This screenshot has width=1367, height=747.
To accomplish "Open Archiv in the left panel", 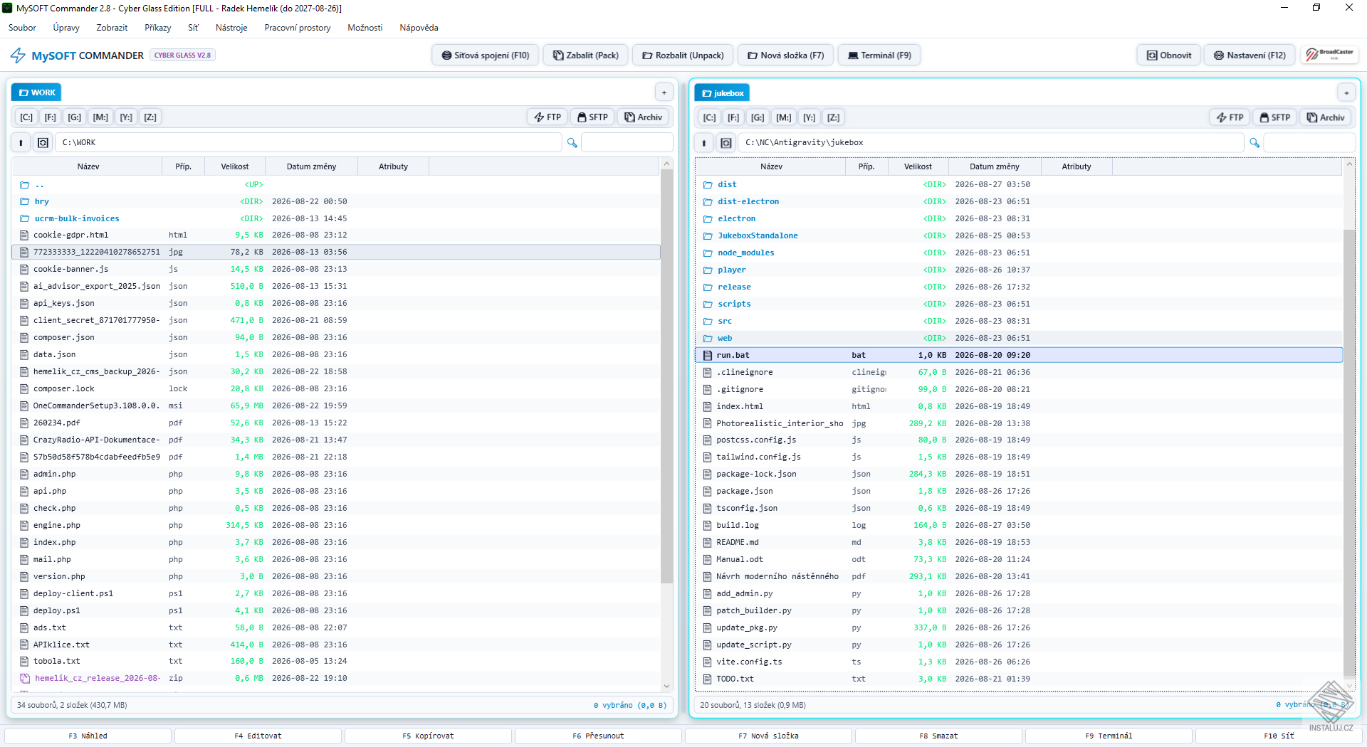I will click(643, 117).
